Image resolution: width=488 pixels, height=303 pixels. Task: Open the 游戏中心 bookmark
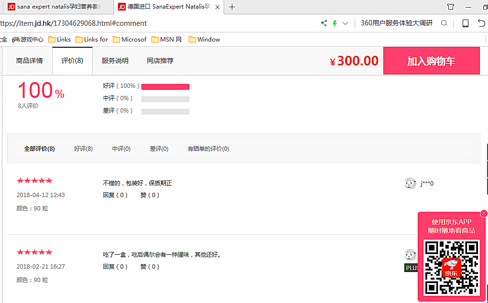[28, 40]
